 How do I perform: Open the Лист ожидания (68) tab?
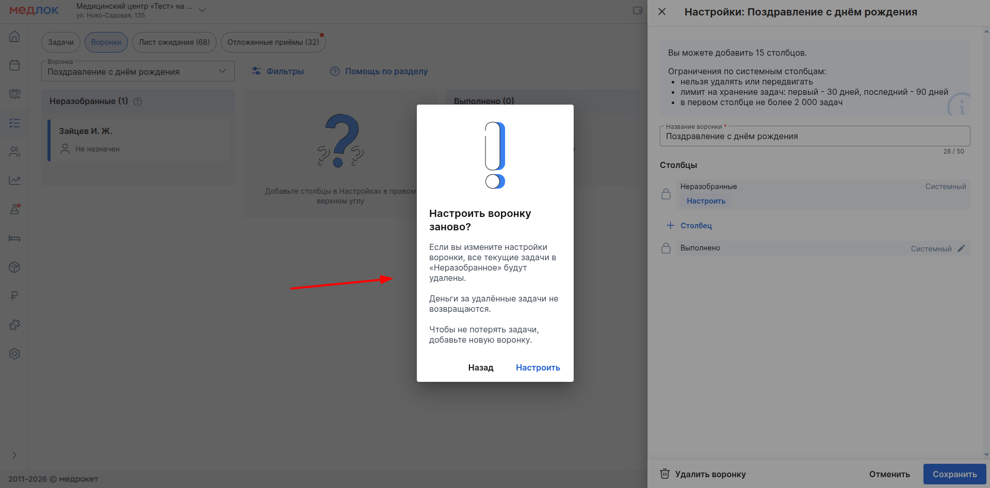pyautogui.click(x=174, y=42)
